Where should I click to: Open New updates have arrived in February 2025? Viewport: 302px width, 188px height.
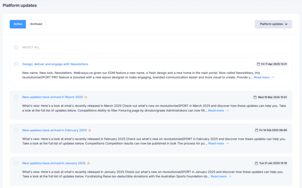54,130
